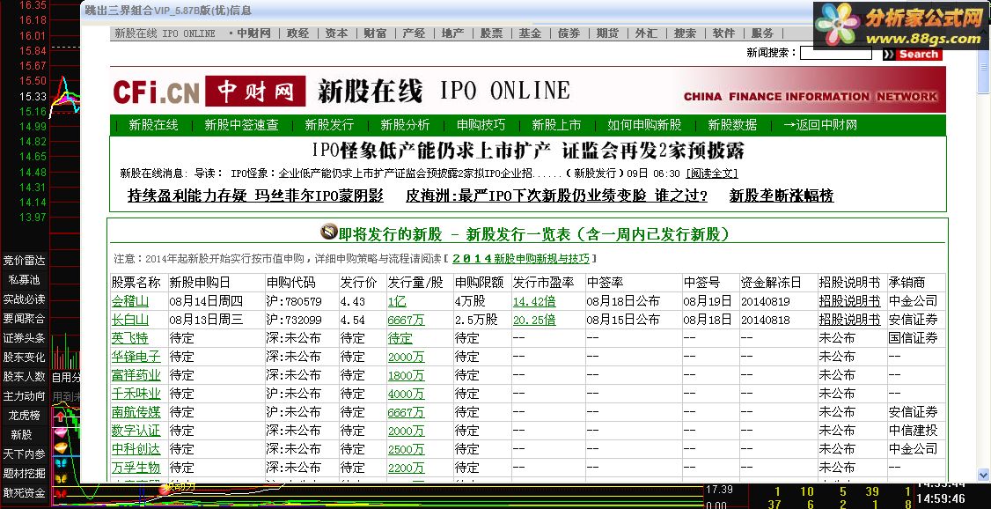The width and height of the screenshot is (991, 509).
Task: Open the 龙虎榜 sidebar button
Action: click(24, 416)
